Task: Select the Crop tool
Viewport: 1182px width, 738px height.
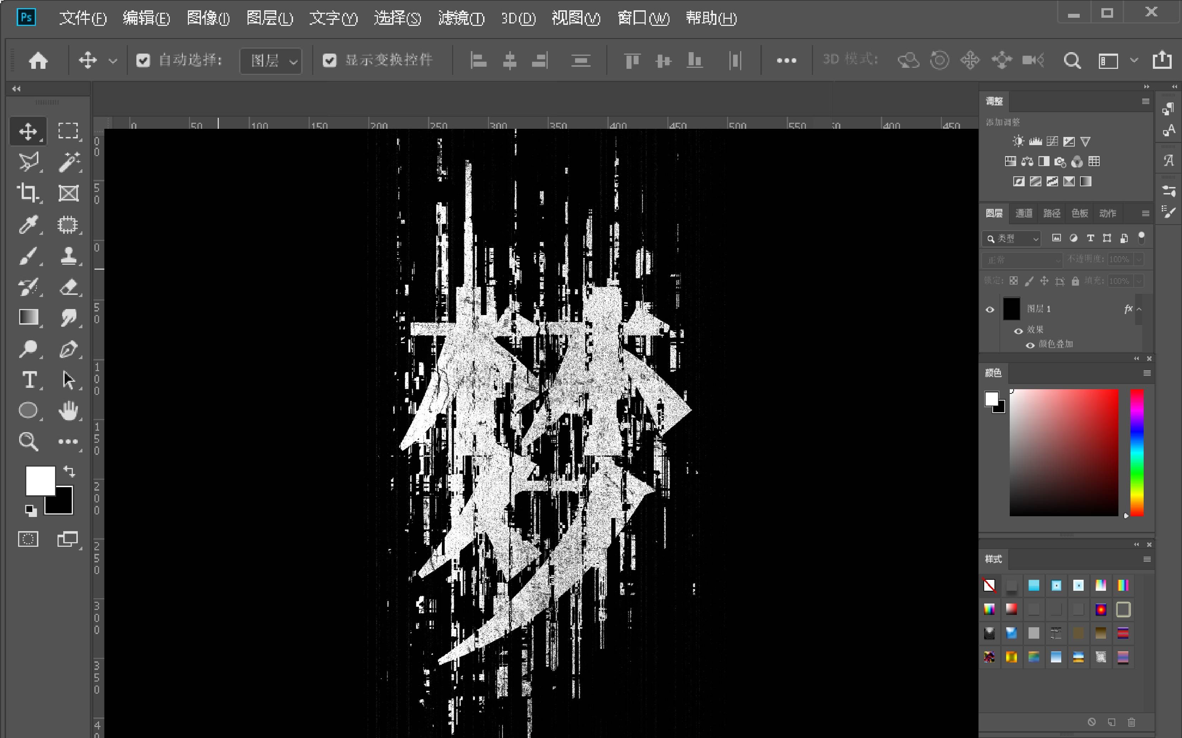Action: pos(28,193)
